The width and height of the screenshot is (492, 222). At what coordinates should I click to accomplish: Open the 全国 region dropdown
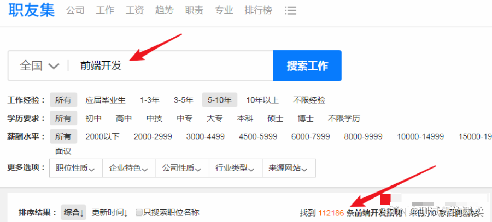pos(39,66)
